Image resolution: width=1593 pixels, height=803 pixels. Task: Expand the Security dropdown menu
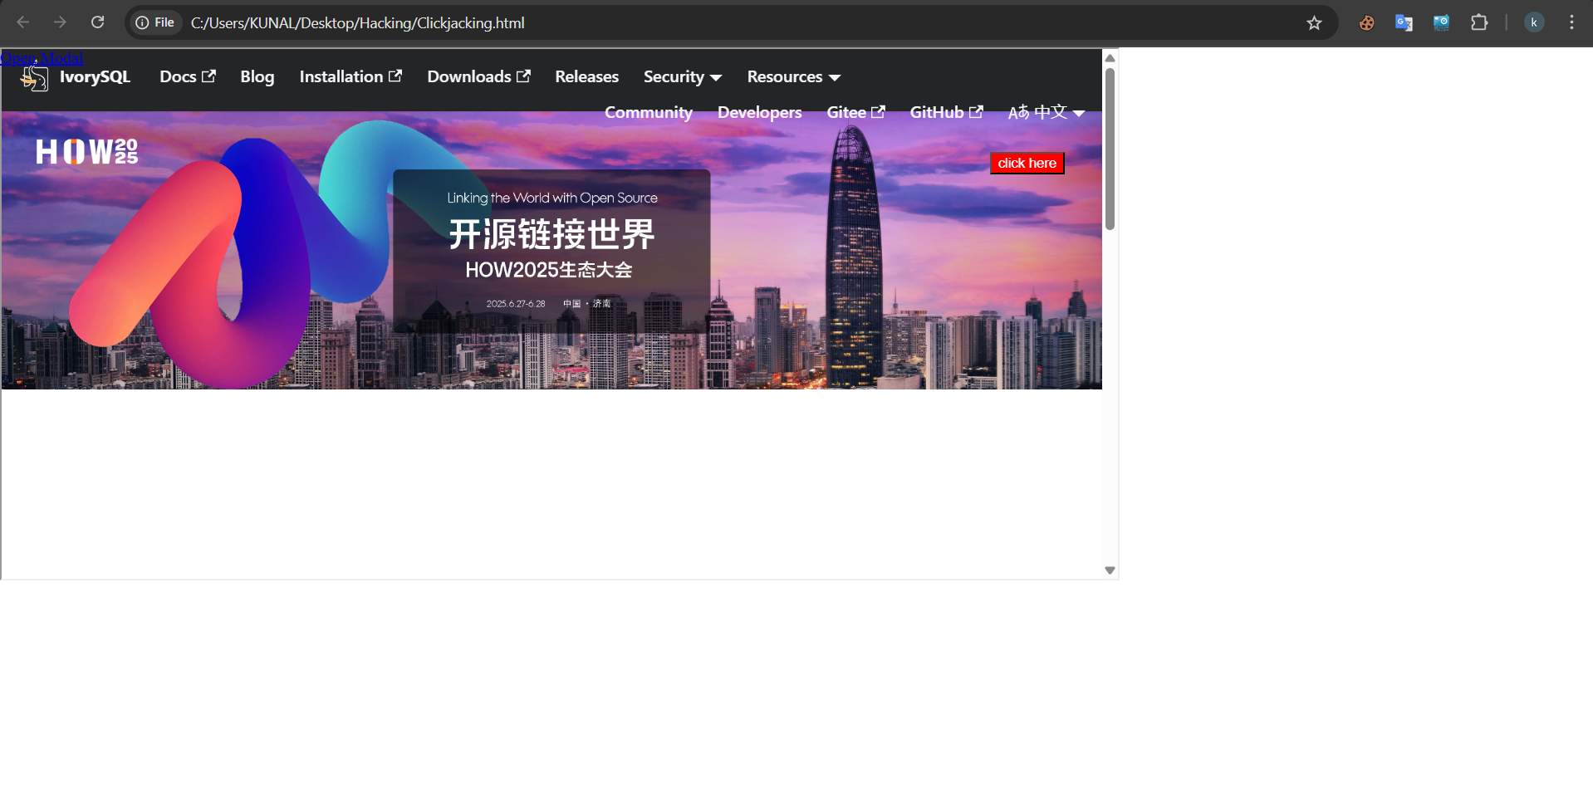[x=682, y=77]
